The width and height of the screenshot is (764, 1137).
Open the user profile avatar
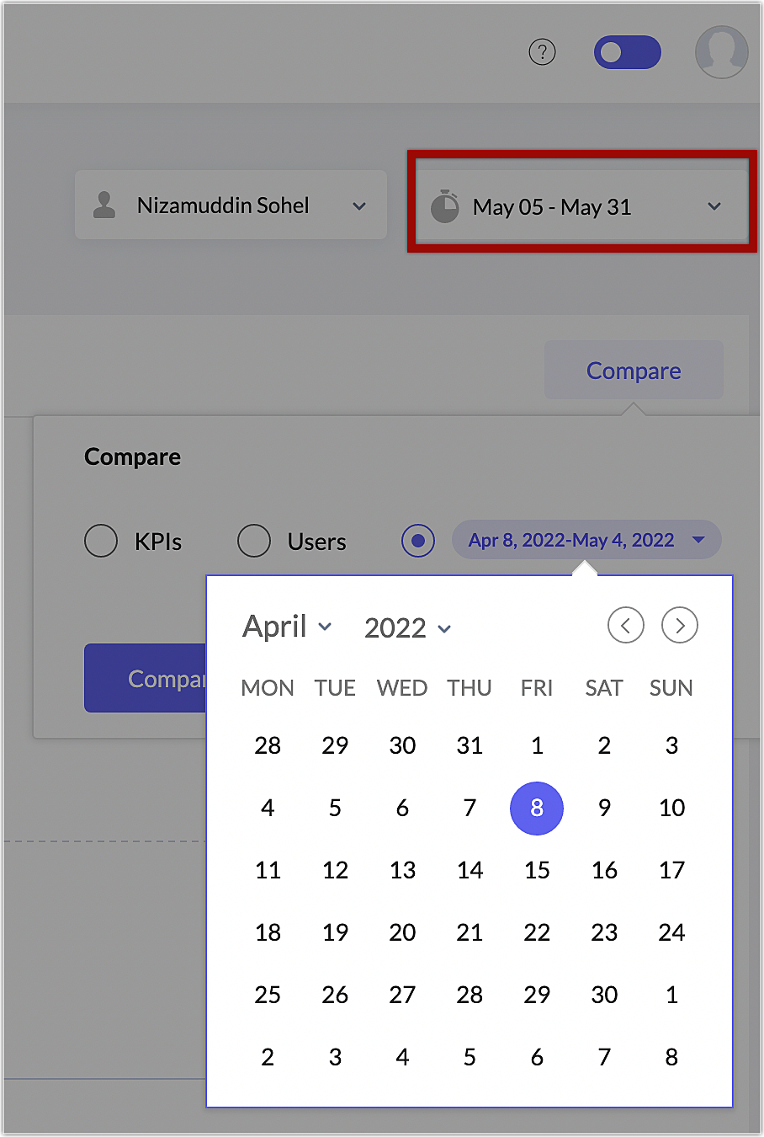coord(721,51)
